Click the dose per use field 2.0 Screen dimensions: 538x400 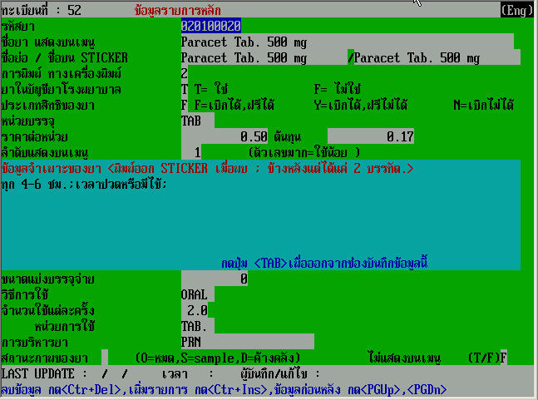pos(195,310)
